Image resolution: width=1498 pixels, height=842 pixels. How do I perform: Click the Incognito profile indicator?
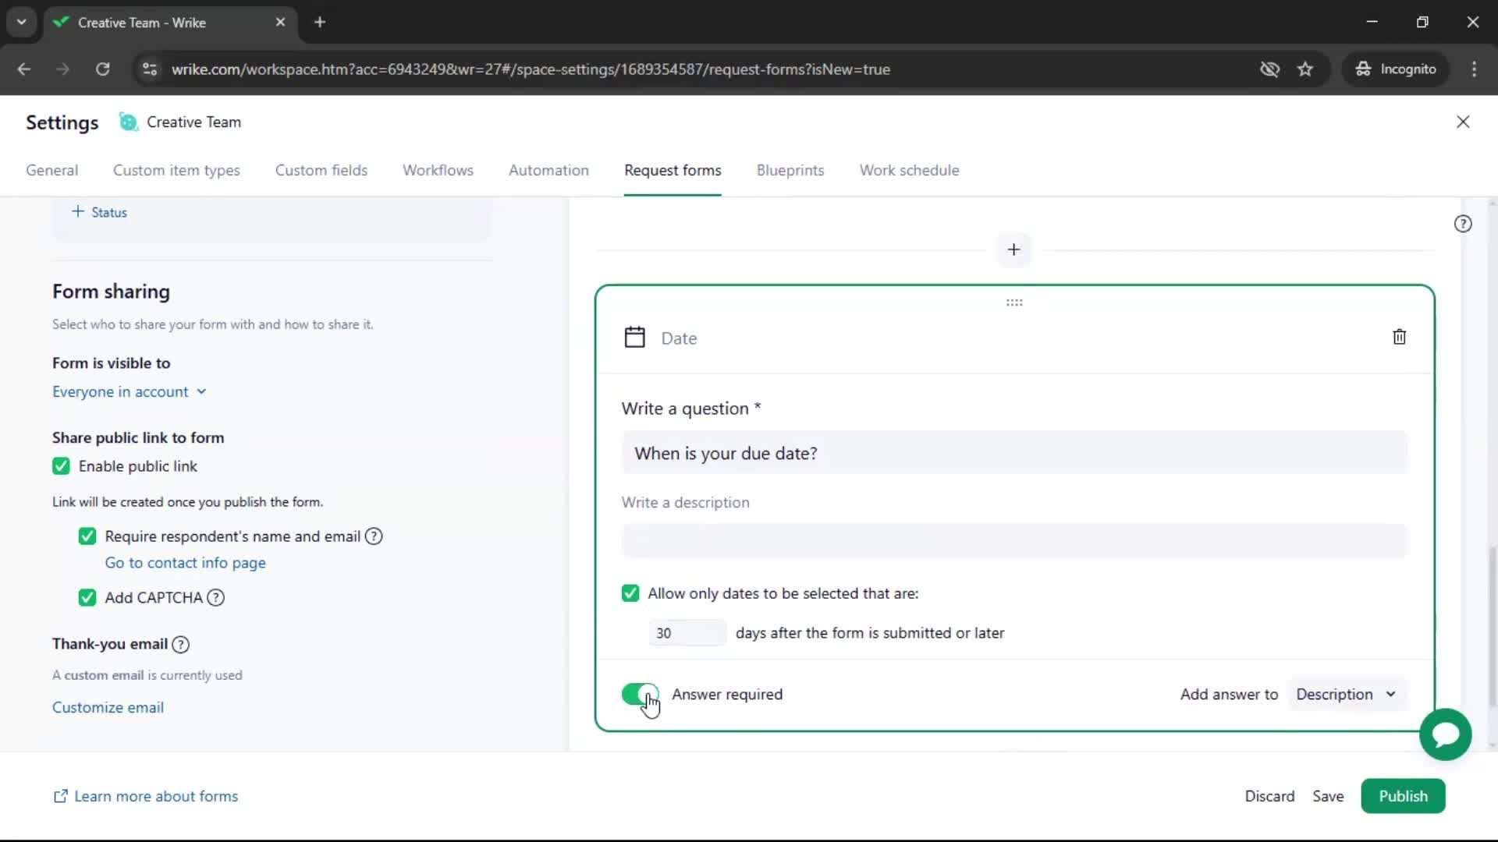[1395, 69]
